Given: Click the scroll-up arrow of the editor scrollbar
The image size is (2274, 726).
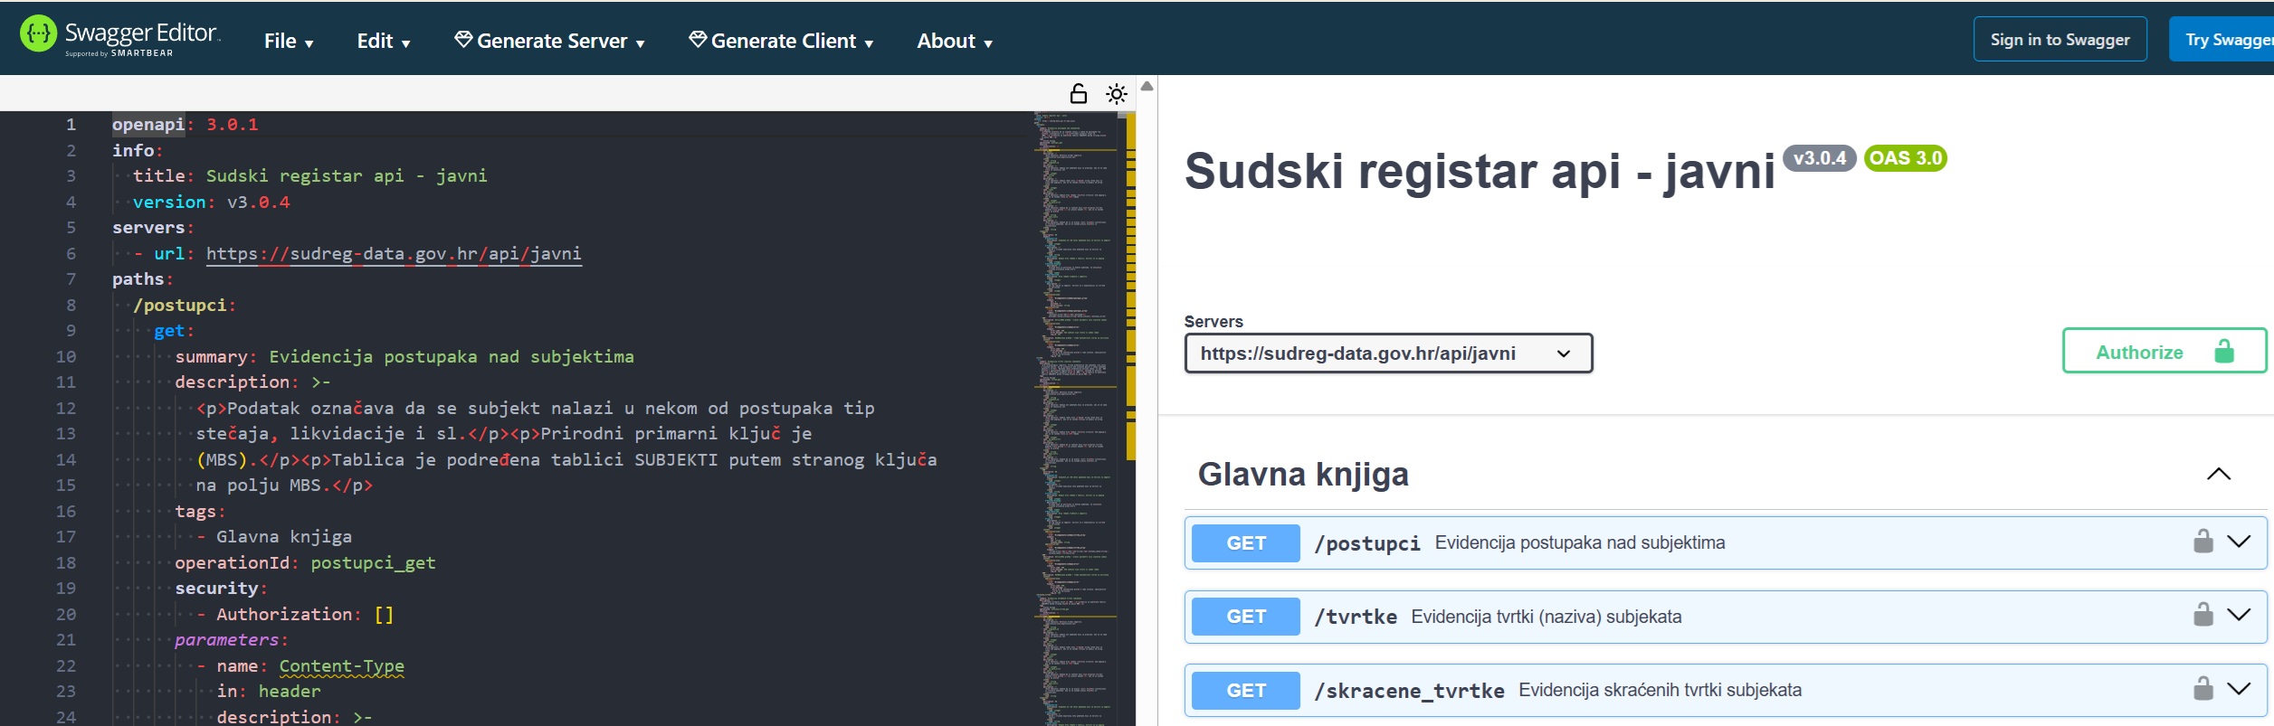Looking at the screenshot, I should [1147, 86].
